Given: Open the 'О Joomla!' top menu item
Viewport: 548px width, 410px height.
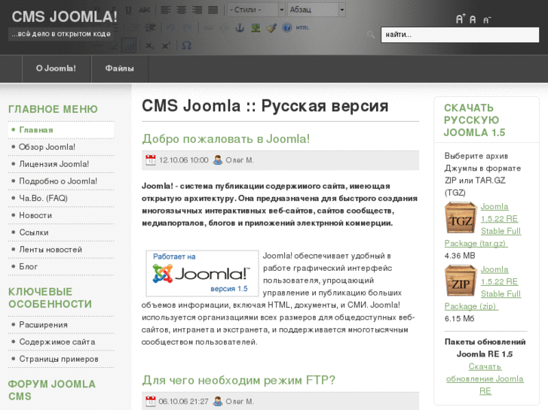Looking at the screenshot, I should point(57,68).
